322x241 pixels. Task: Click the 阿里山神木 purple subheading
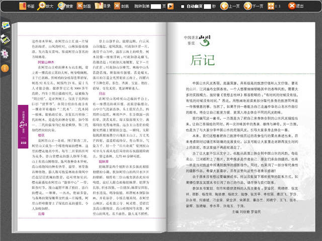click(x=46, y=62)
